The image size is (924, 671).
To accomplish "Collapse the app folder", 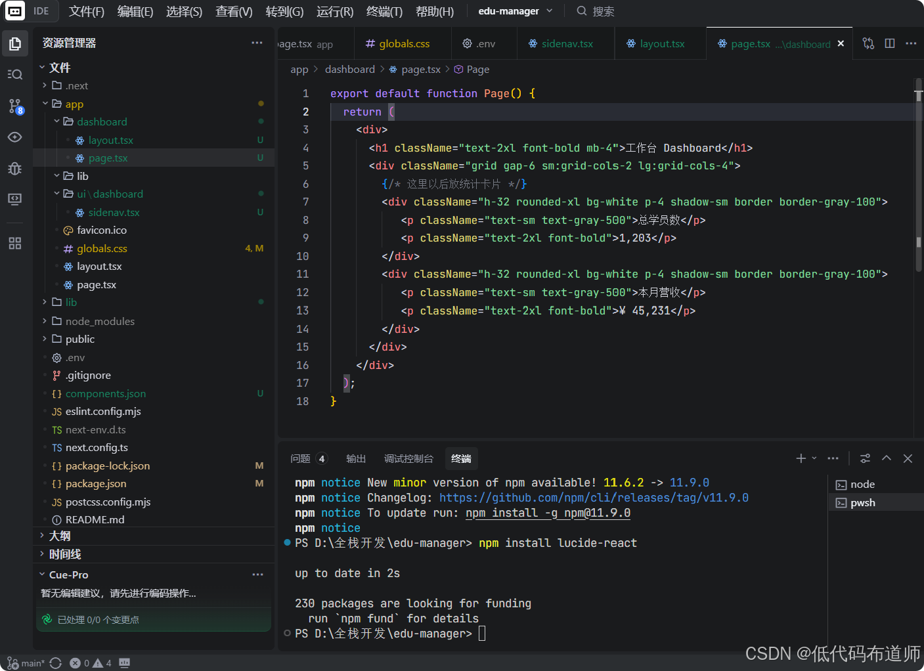I will point(154,104).
